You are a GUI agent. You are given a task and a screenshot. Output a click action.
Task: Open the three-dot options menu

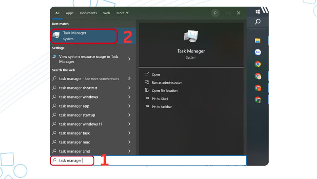coord(228,13)
